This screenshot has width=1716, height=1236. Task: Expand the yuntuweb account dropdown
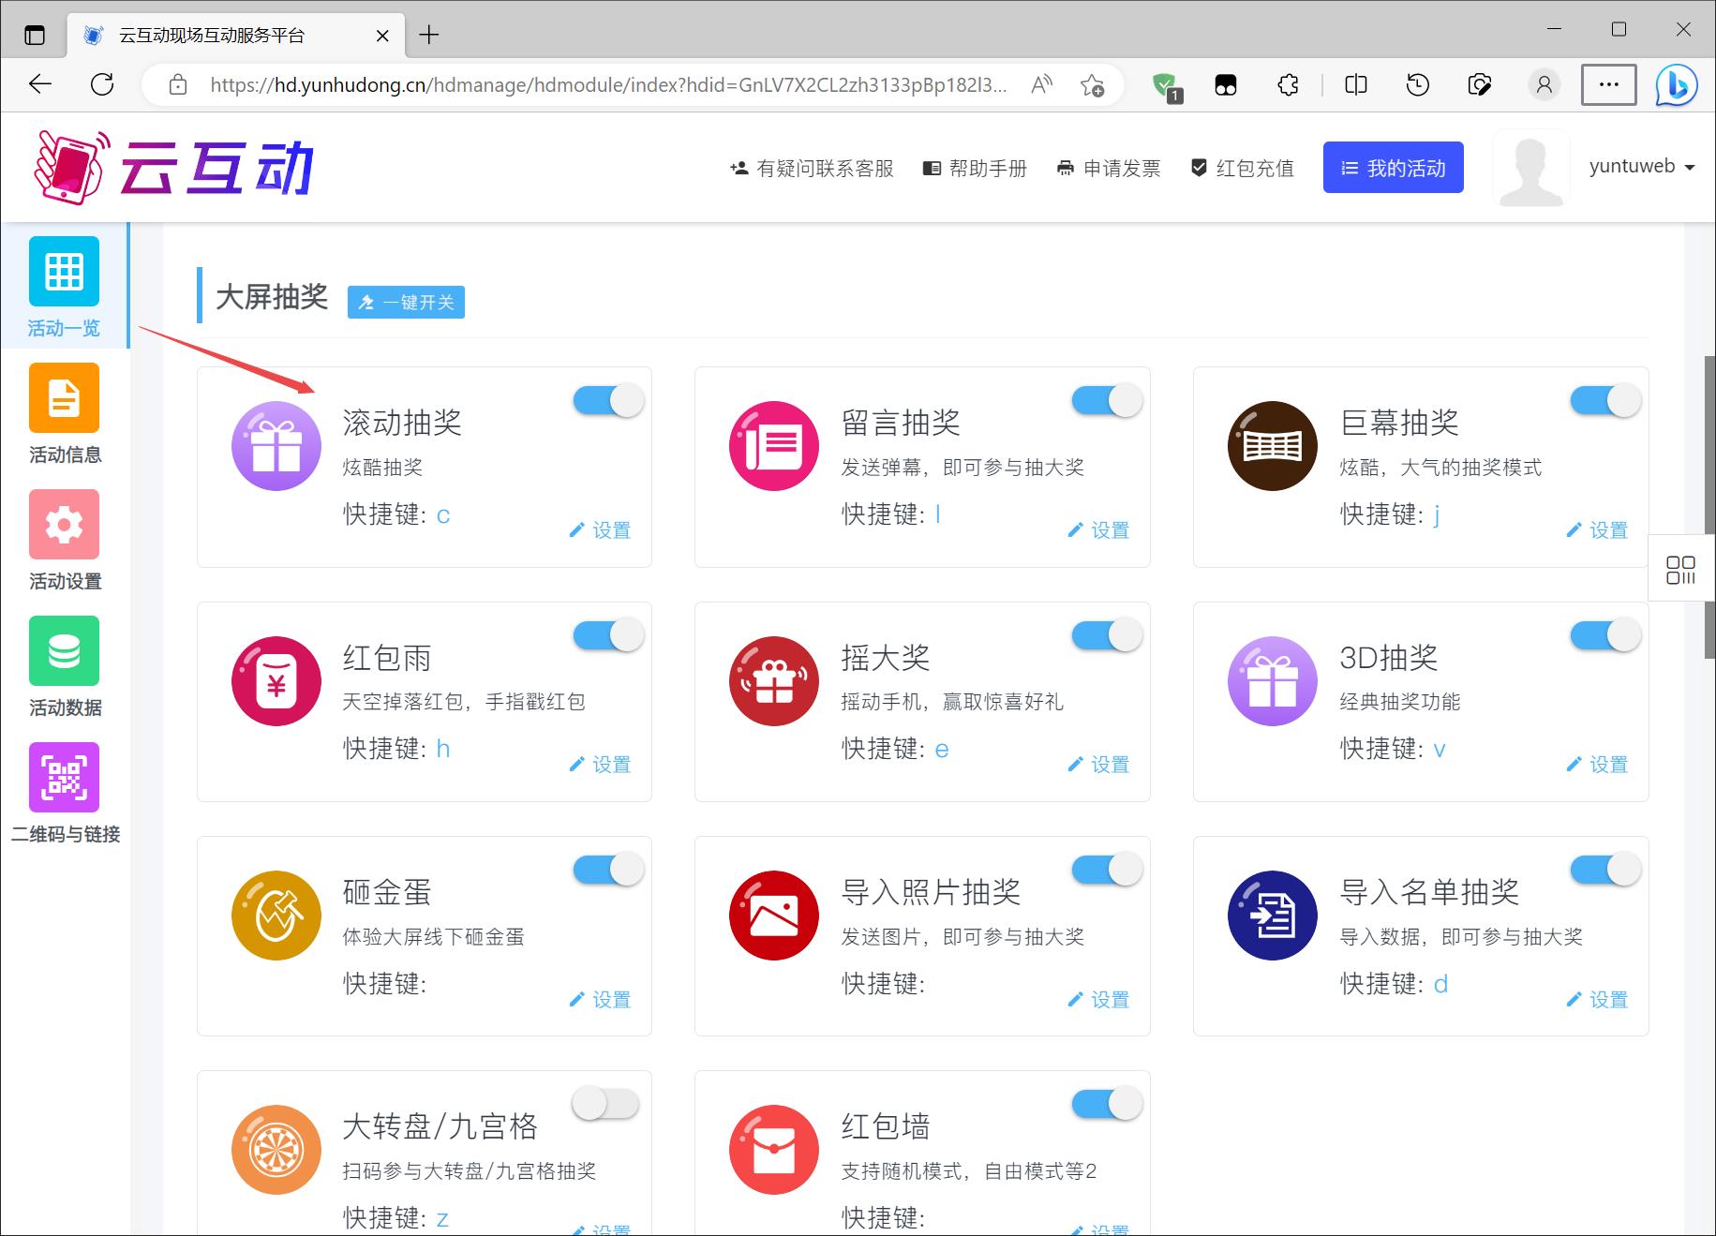1642,167
